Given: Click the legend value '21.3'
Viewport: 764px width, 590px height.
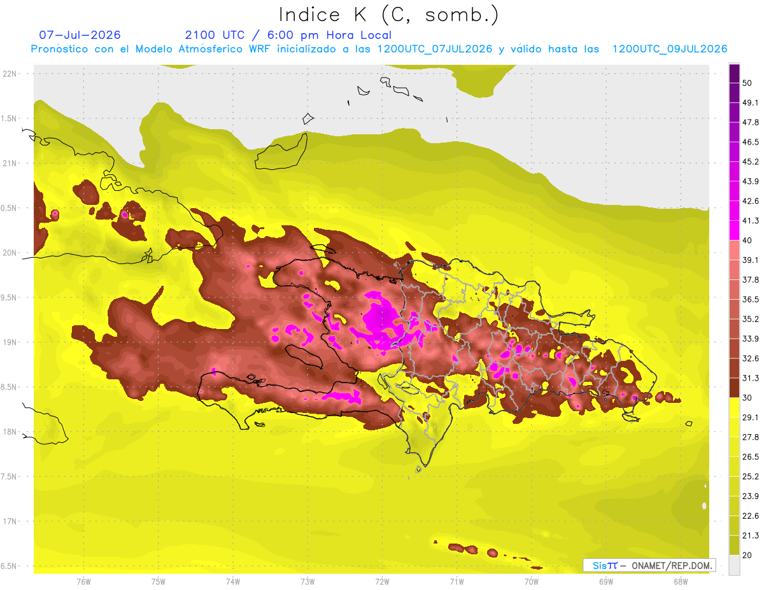Looking at the screenshot, I should tap(751, 535).
